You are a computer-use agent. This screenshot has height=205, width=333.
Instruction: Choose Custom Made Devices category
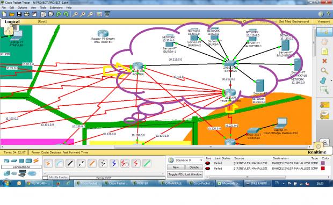click(x=22, y=173)
